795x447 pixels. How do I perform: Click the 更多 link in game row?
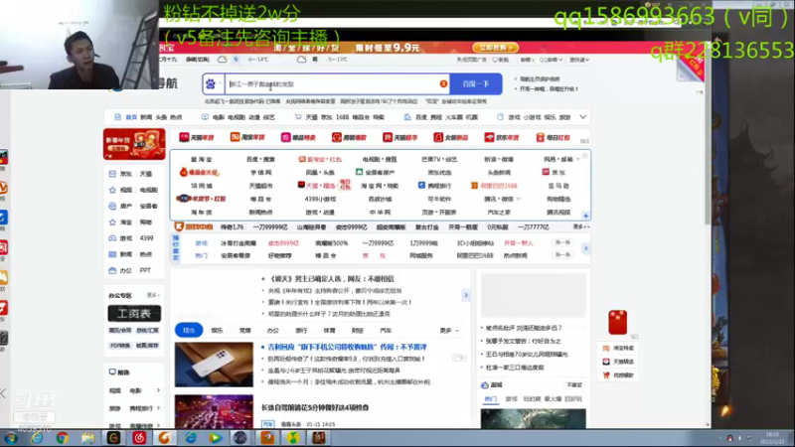click(581, 227)
